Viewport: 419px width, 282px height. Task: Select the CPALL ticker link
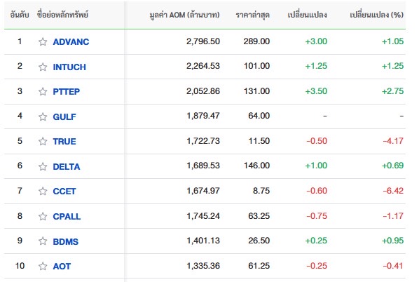coord(67,216)
